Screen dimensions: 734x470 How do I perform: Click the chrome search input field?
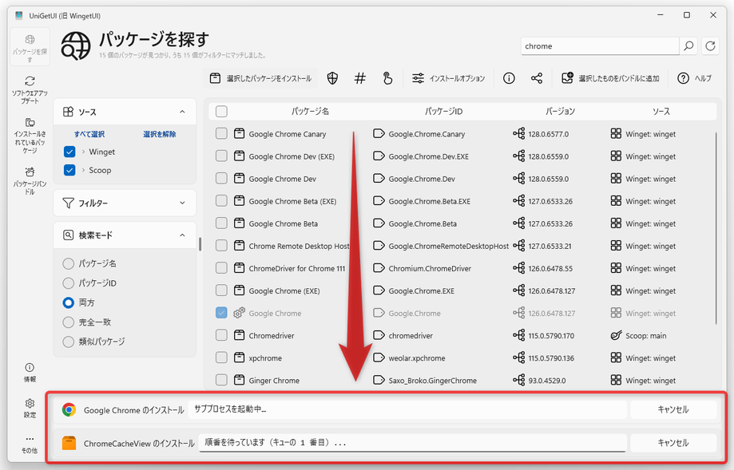[x=600, y=45]
